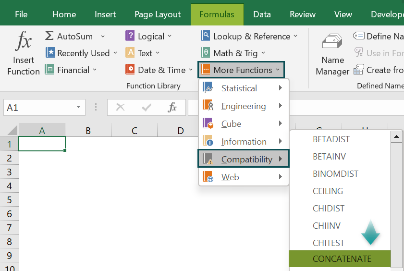Click the Text functions icon
Screen dimensions: 404x271
point(130,52)
